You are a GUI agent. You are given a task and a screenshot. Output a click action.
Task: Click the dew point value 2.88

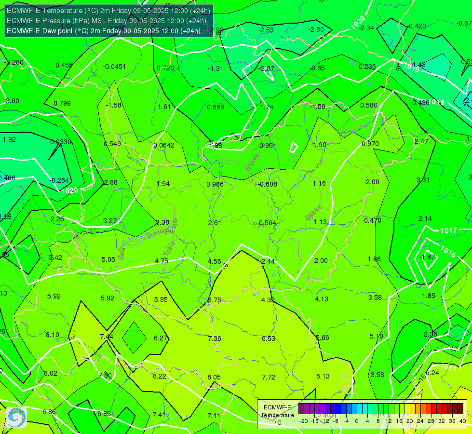point(111,182)
